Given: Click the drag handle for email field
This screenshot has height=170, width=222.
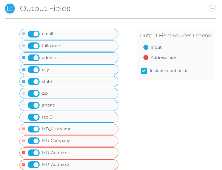Looking at the screenshot, I should [24, 34].
